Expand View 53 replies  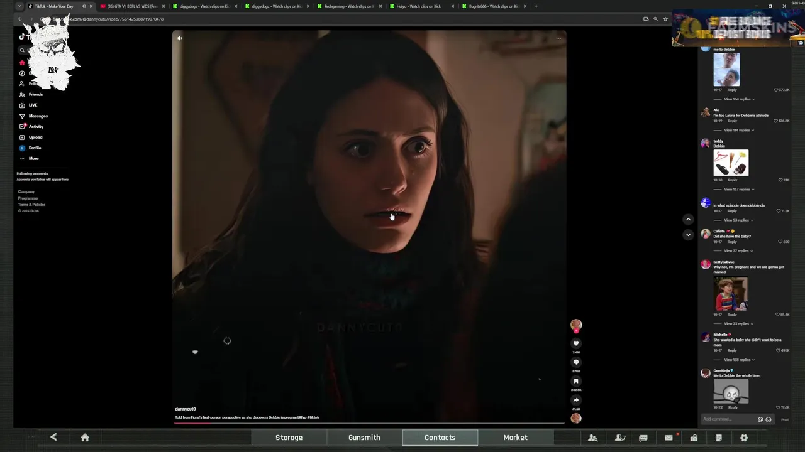tap(738, 220)
